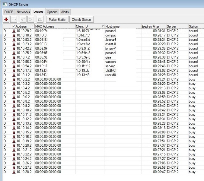Select lease row 10.10.17.2
The width and height of the screenshot is (204, 181).
(x=104, y=71)
